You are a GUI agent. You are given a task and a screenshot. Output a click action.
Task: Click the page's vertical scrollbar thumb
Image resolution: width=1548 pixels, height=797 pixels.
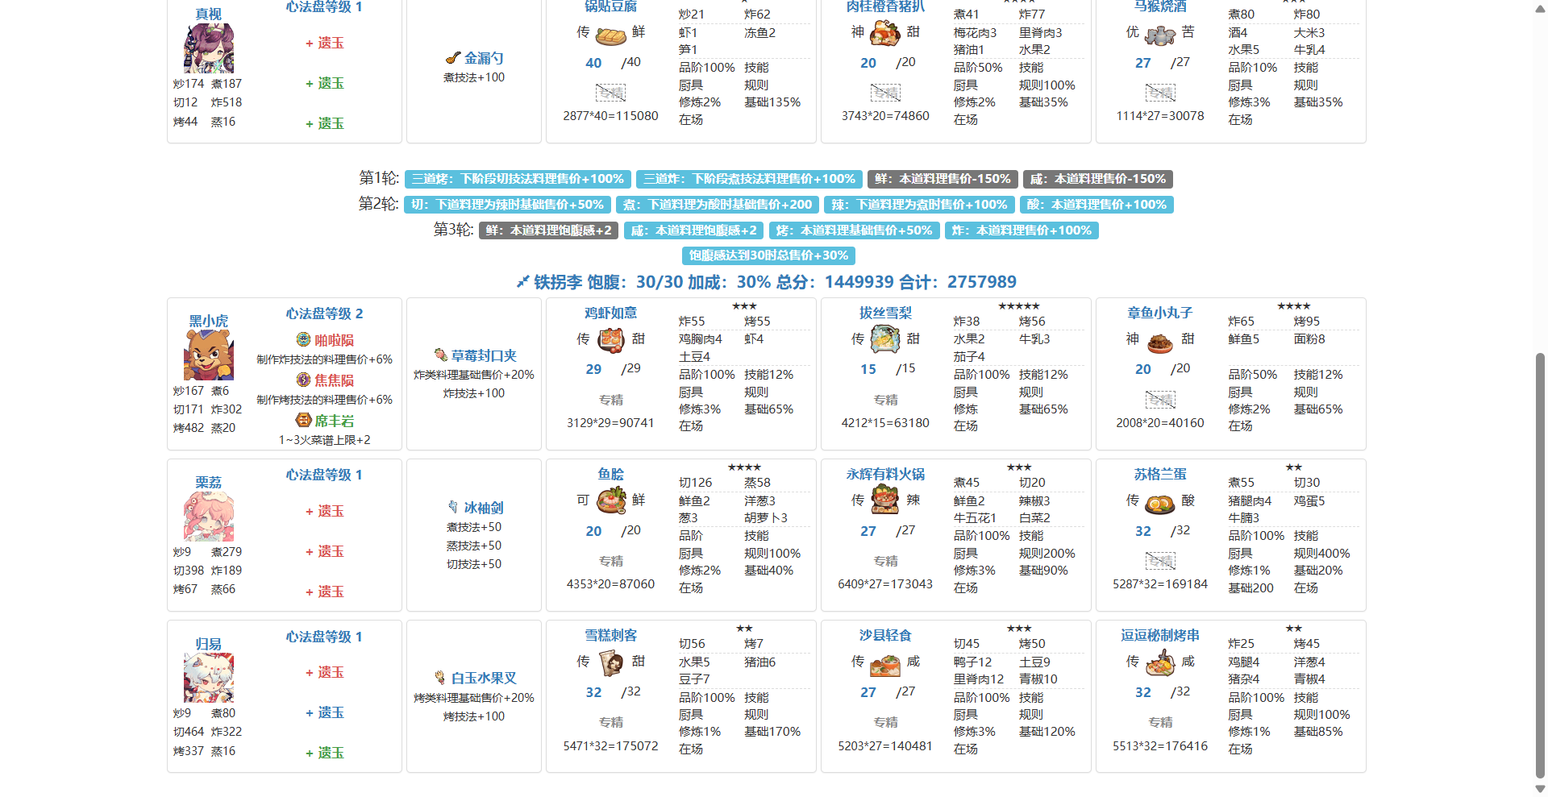(x=1540, y=564)
